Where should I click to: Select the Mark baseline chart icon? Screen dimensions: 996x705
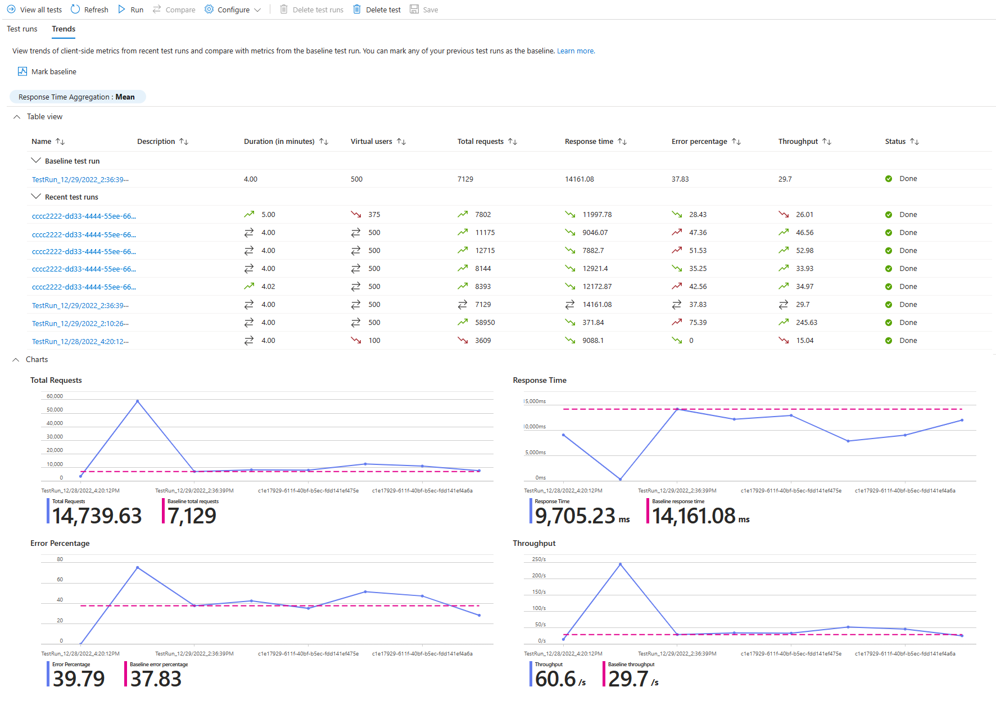(x=22, y=71)
